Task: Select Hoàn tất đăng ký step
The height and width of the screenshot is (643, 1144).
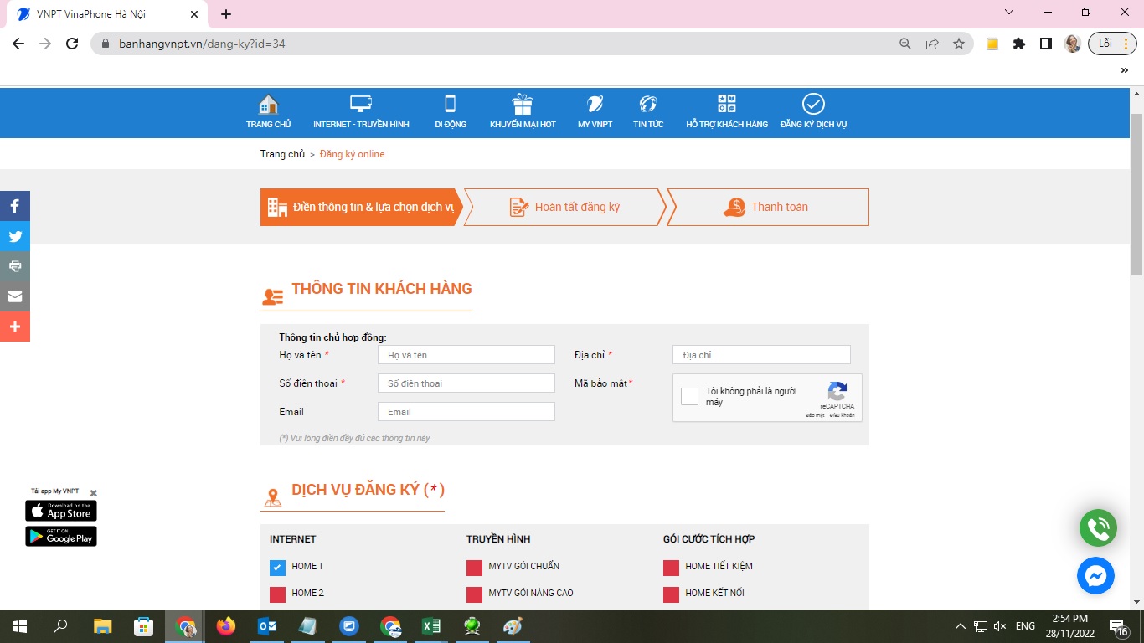Action: (564, 207)
